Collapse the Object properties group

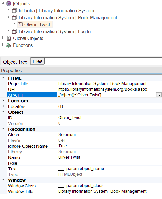click(3, 112)
